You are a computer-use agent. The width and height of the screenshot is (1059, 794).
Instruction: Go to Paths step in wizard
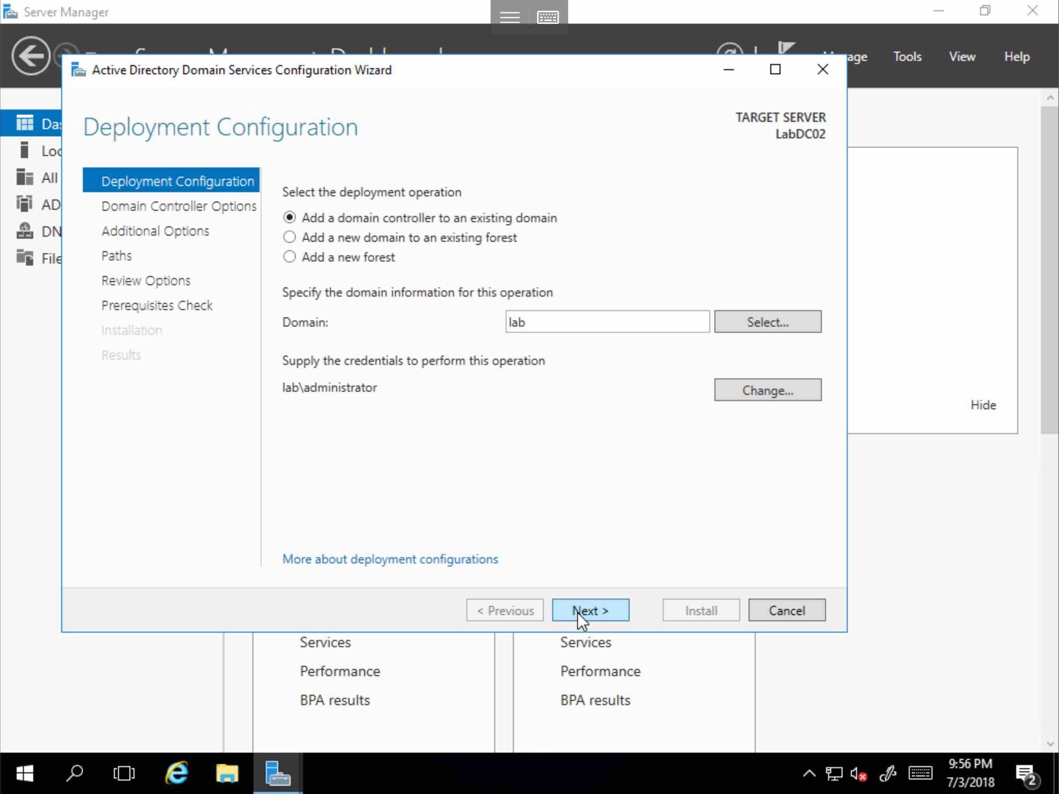click(116, 256)
